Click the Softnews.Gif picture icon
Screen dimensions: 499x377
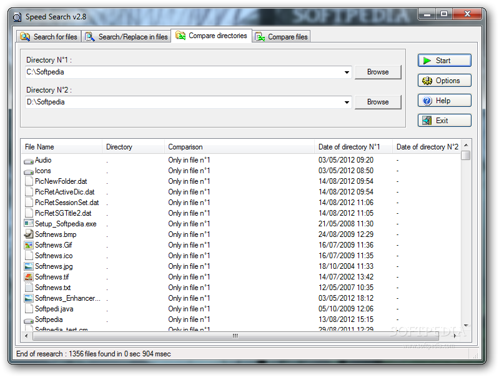pos(29,245)
